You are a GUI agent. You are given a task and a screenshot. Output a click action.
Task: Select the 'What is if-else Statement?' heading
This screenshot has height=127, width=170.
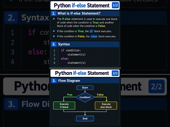point(79,13)
